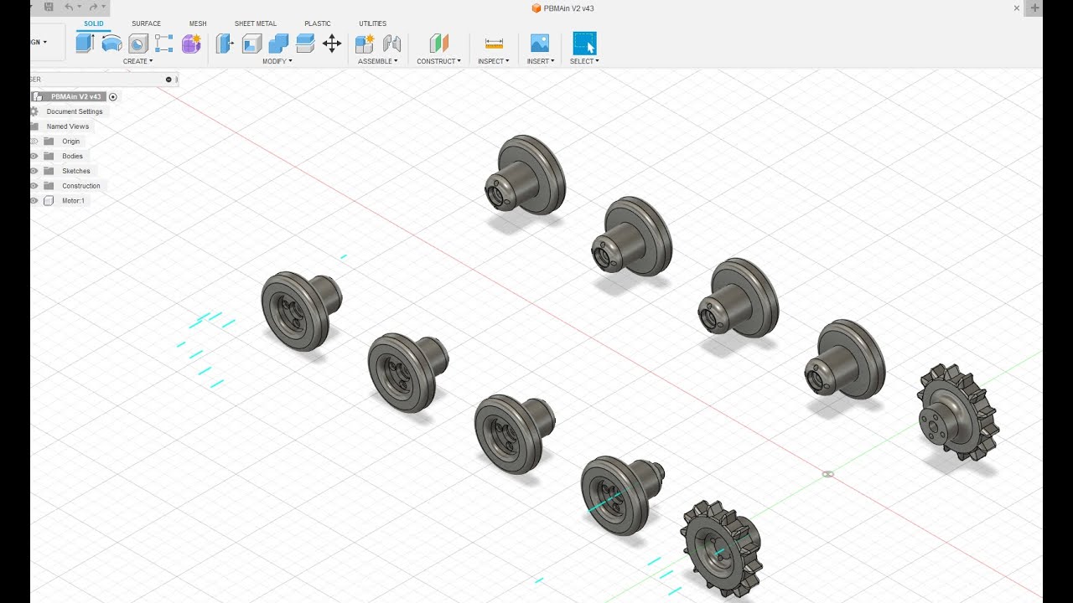Select the Hole tool icon
The width and height of the screenshot is (1073, 603).
click(138, 44)
